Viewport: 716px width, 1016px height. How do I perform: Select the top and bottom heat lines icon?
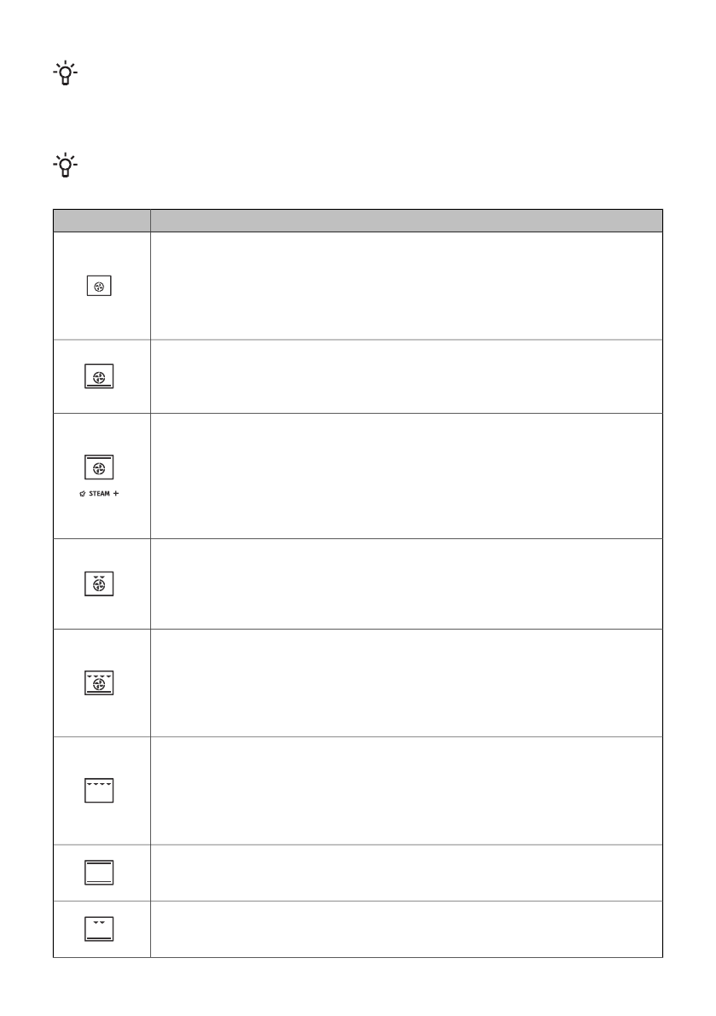(100, 873)
